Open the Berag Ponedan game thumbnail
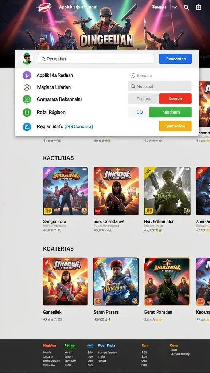 [167, 282]
